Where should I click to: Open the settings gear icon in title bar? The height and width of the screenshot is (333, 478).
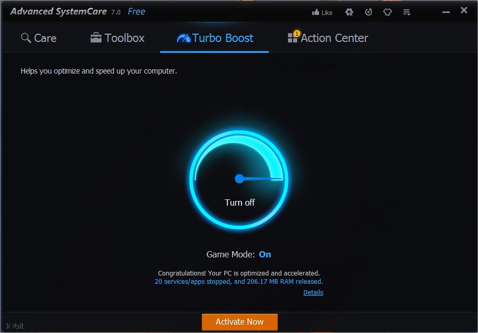point(349,12)
